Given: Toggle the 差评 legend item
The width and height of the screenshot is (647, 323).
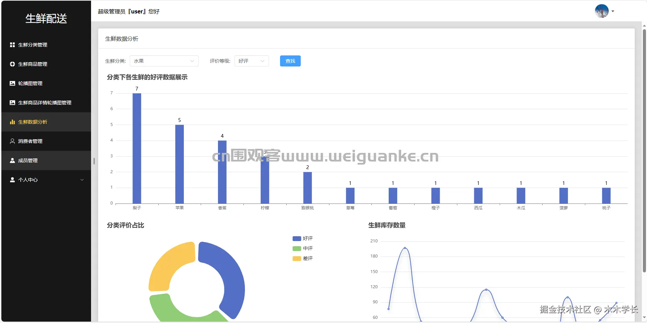Looking at the screenshot, I should click(302, 258).
